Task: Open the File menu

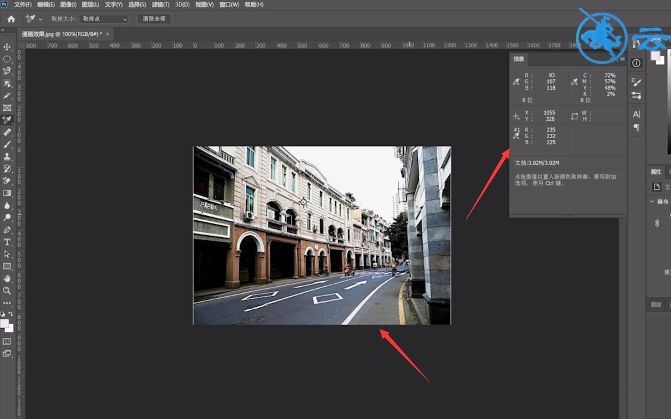Action: [x=23, y=5]
